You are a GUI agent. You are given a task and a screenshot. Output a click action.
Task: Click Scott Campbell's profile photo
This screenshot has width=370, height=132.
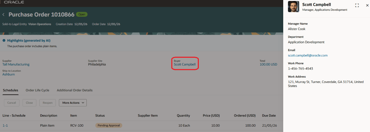click(x=294, y=7)
